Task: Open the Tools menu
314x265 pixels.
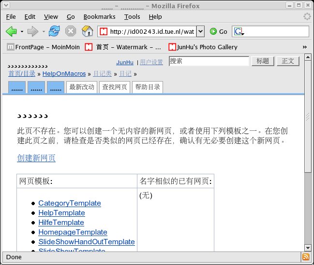Action: click(132, 16)
